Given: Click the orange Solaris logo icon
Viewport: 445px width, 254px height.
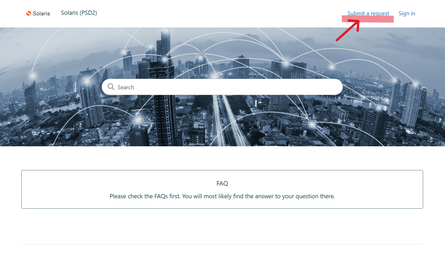Looking at the screenshot, I should (28, 13).
